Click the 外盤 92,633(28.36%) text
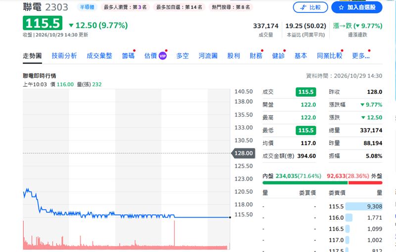 [354, 176]
